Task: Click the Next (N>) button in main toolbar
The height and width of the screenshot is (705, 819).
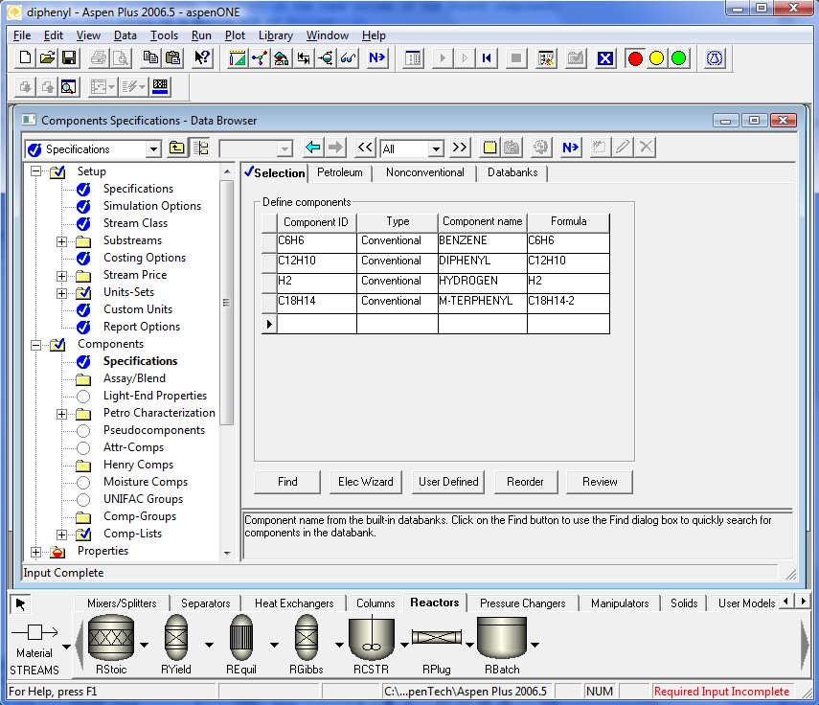Action: click(376, 58)
